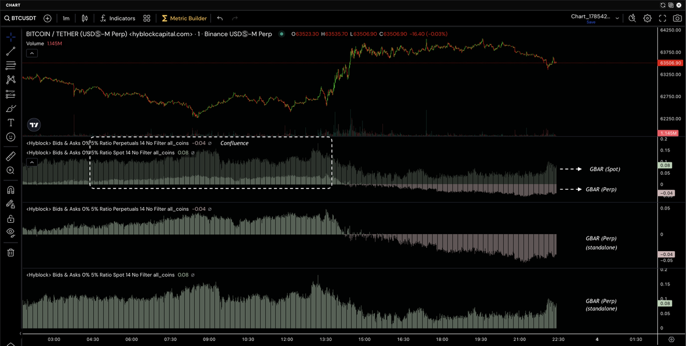This screenshot has width=686, height=346.
Task: Open the 1m timeframe selector
Action: click(66, 18)
